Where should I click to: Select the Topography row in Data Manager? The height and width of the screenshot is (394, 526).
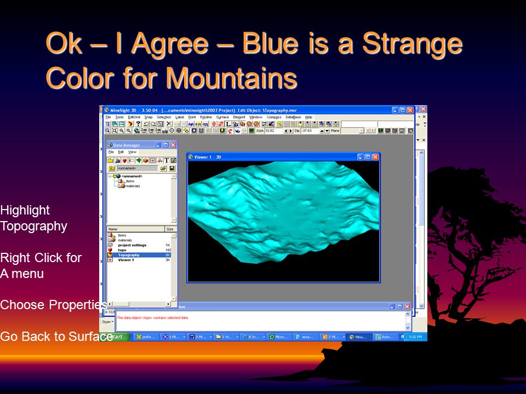pos(139,255)
